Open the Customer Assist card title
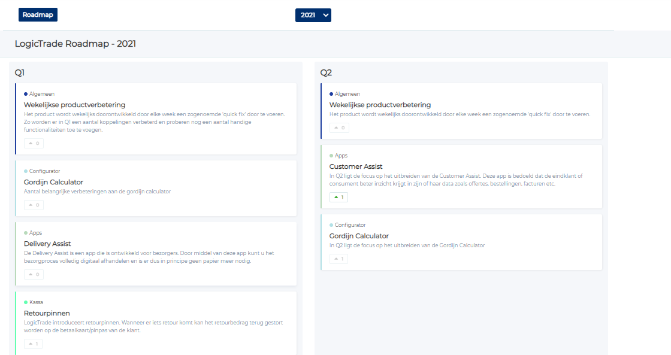This screenshot has width=671, height=355. pyautogui.click(x=356, y=166)
